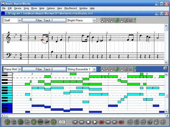Viewport: 170px width, 127px height.
Task: Open the File menu
Action: (4, 8)
